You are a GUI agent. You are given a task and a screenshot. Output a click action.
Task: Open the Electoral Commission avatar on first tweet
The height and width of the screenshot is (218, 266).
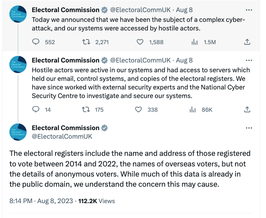(x=17, y=14)
